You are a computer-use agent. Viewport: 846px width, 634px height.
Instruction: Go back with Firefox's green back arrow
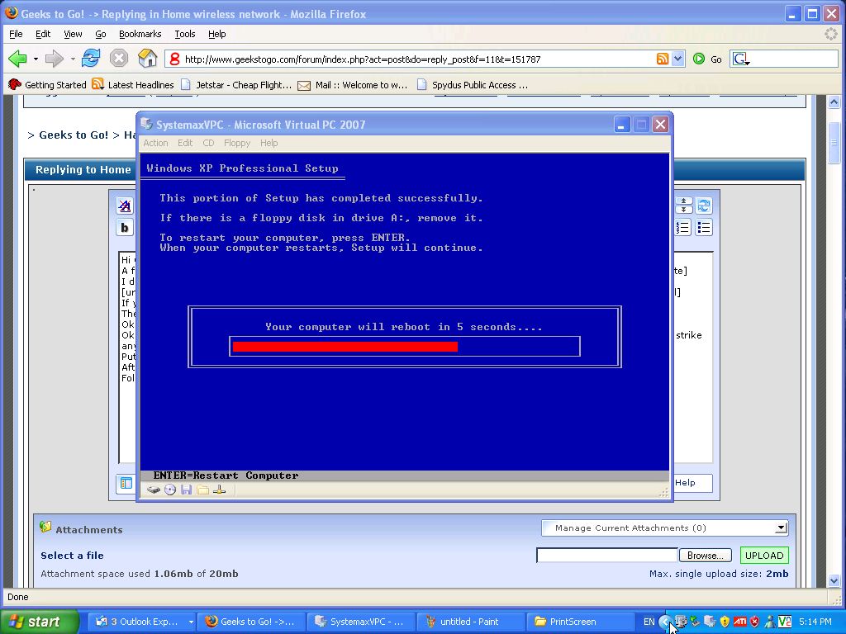[17, 59]
